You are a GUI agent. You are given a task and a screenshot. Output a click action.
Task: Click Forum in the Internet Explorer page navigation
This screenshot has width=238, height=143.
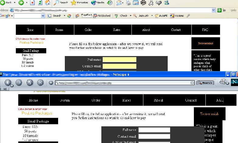pyautogui.click(x=59, y=30)
